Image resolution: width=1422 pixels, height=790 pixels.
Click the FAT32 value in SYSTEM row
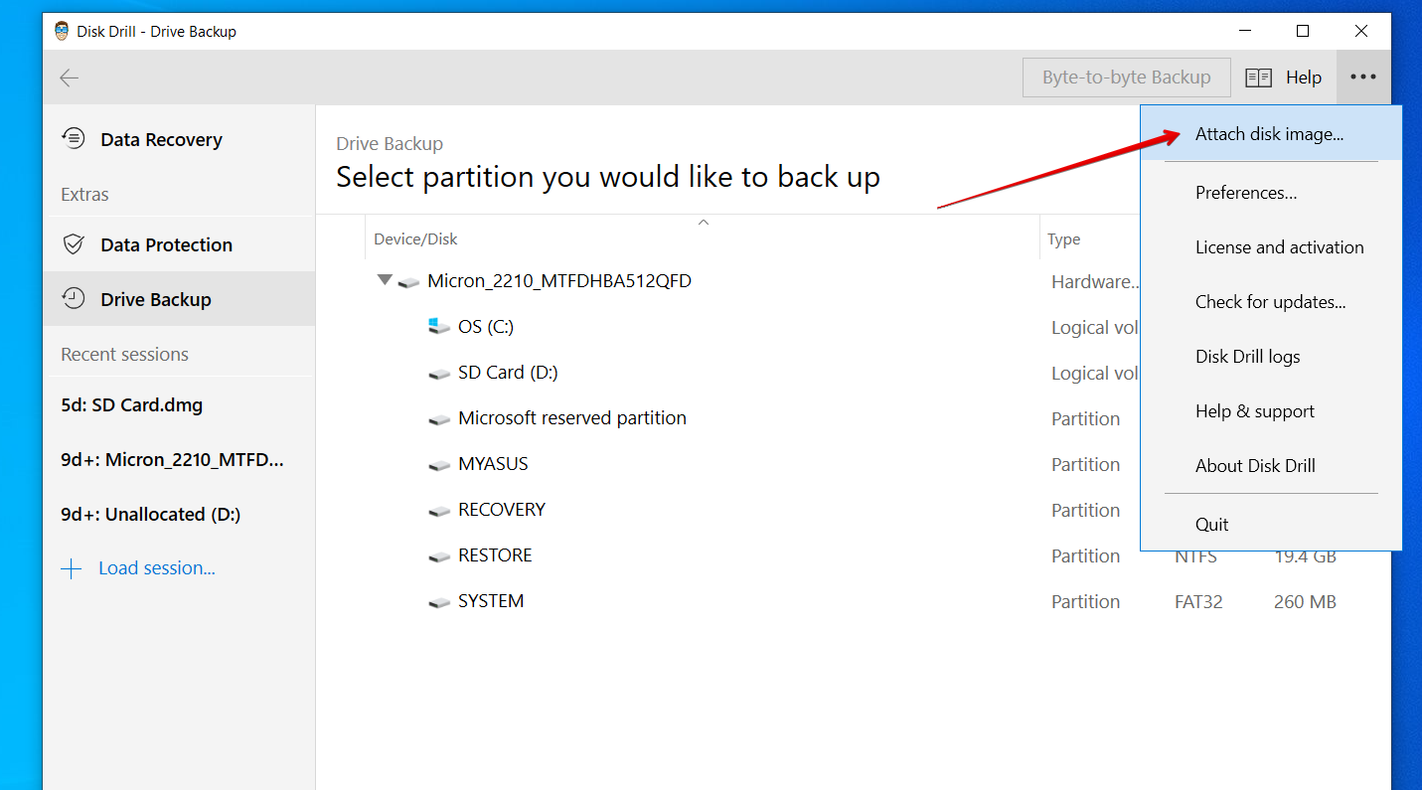(1198, 602)
